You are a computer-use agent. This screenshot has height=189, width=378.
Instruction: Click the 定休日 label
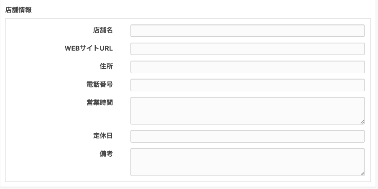point(102,135)
